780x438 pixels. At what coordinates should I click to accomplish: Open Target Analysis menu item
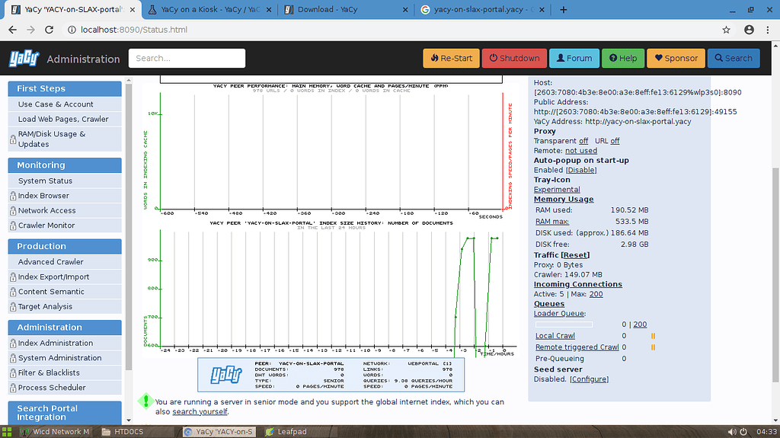click(x=65, y=306)
